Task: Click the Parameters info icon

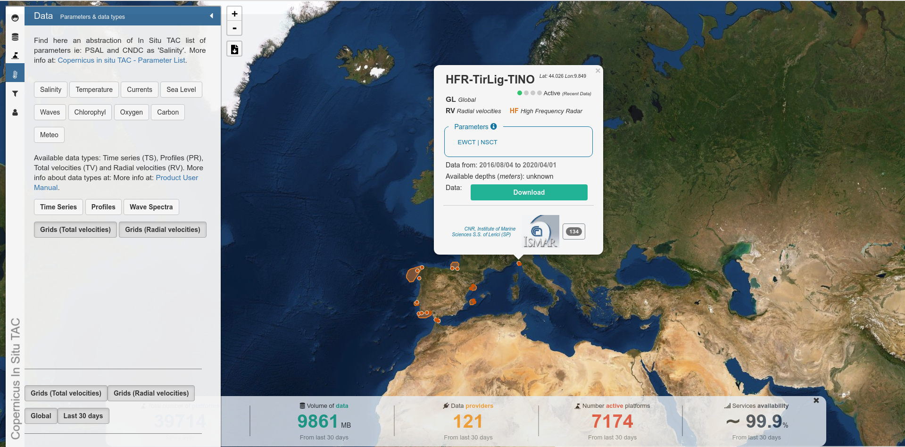Action: pos(494,126)
